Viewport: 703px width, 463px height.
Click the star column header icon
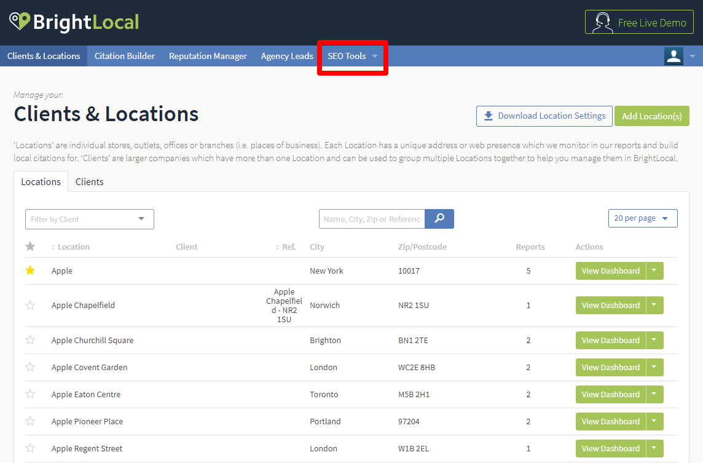30,247
